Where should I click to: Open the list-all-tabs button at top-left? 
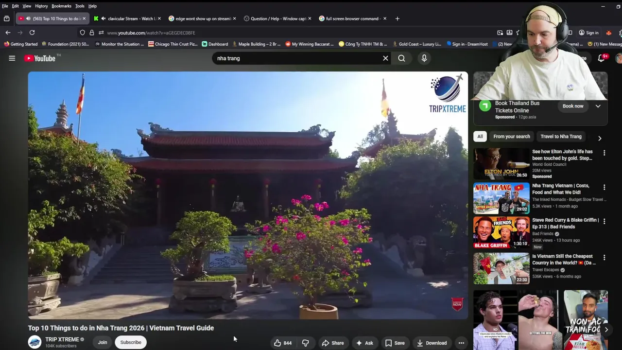tap(6, 18)
